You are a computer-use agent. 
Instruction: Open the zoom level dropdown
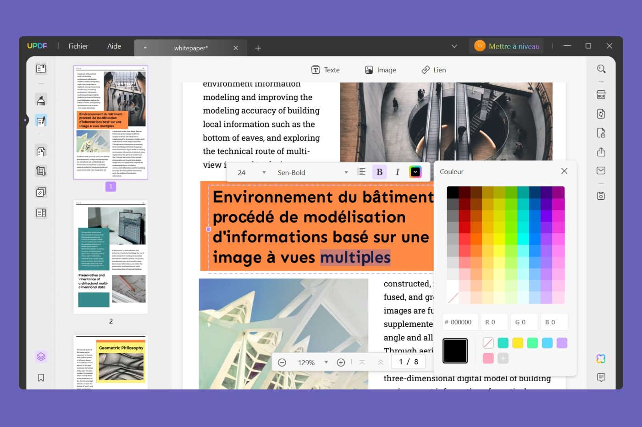326,362
